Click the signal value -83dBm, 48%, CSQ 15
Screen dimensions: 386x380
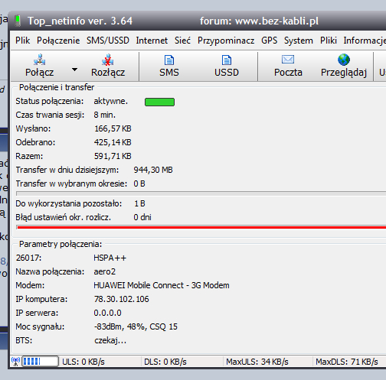tap(136, 326)
